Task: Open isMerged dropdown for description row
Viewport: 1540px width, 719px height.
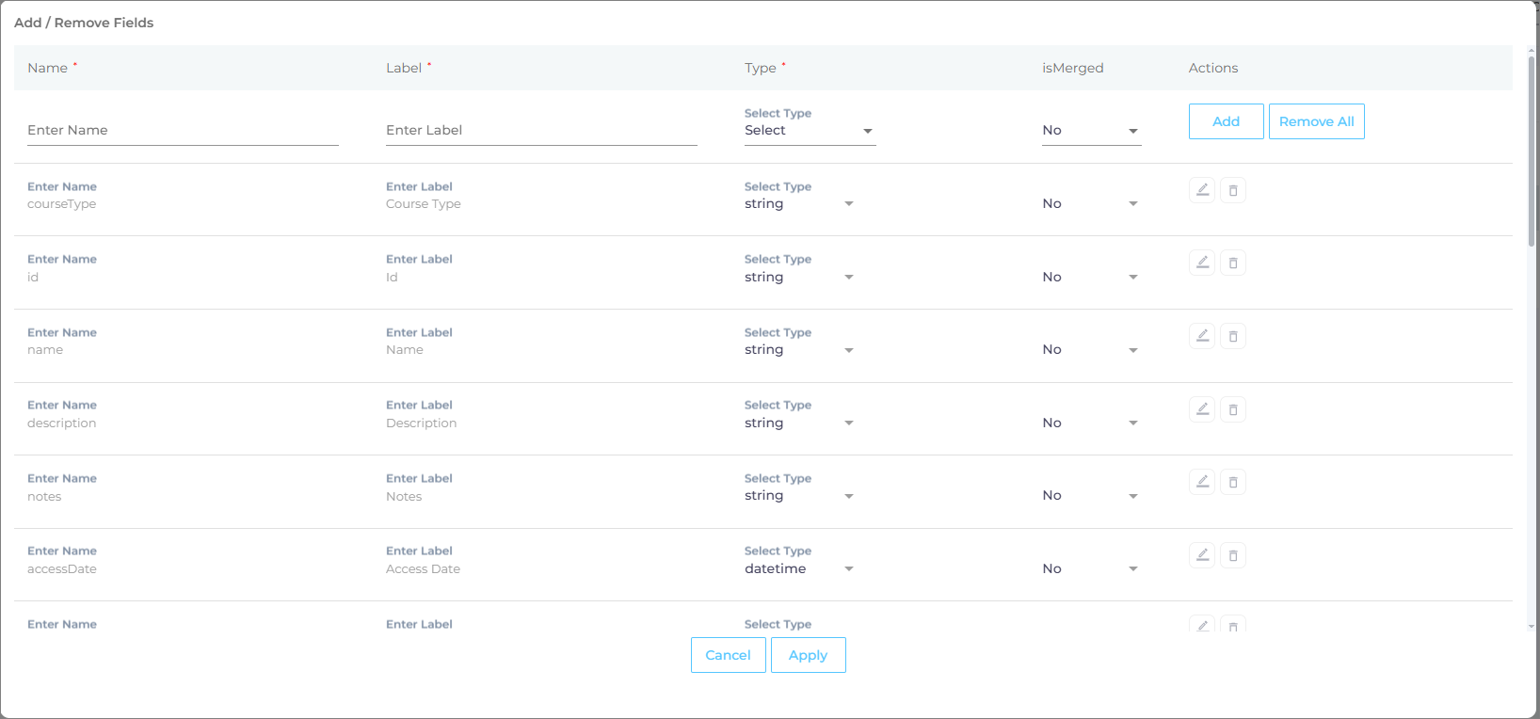Action: 1091,423
